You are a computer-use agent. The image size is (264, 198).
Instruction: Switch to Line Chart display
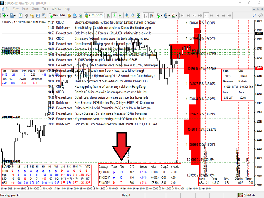[x=120, y=16]
